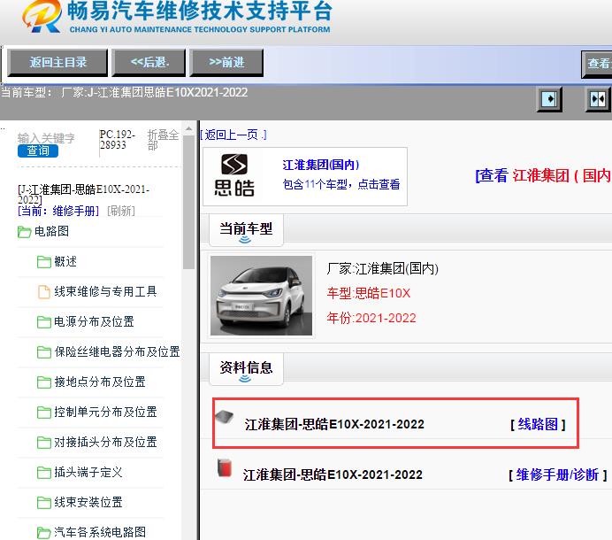This screenshot has height=540, width=612.
Task: Click the 电源分布及位置 folder icon
Action: [x=44, y=322]
